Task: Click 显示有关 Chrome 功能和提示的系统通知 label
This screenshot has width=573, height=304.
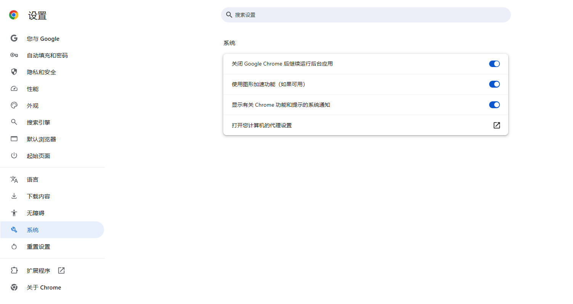Action: [281, 105]
